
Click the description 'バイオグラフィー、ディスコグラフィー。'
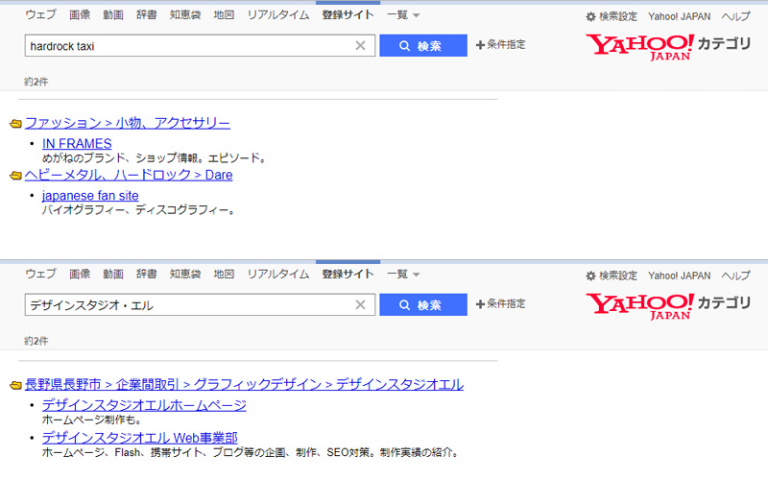tap(140, 210)
